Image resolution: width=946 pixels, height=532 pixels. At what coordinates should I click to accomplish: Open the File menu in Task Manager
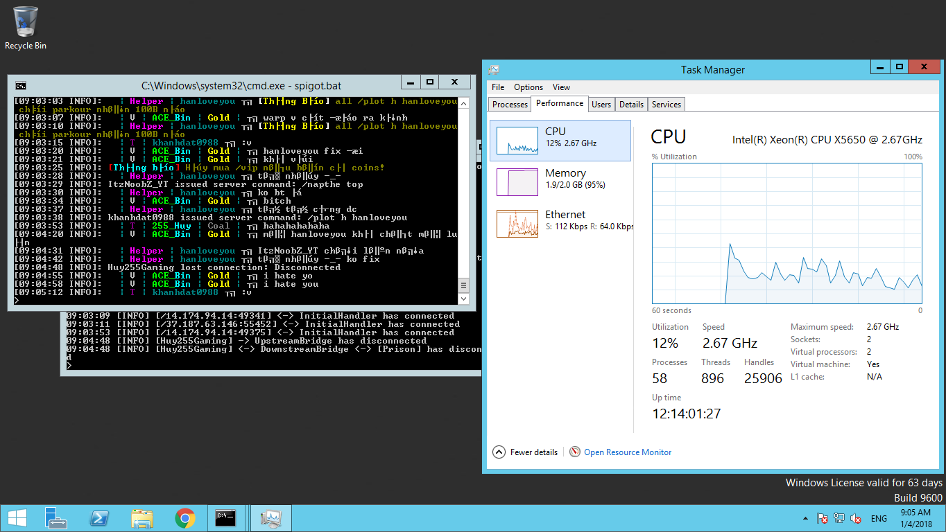tap(498, 87)
